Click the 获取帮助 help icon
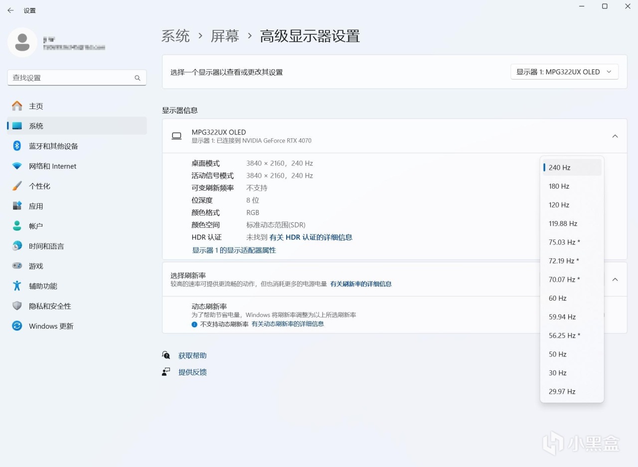 pos(166,355)
